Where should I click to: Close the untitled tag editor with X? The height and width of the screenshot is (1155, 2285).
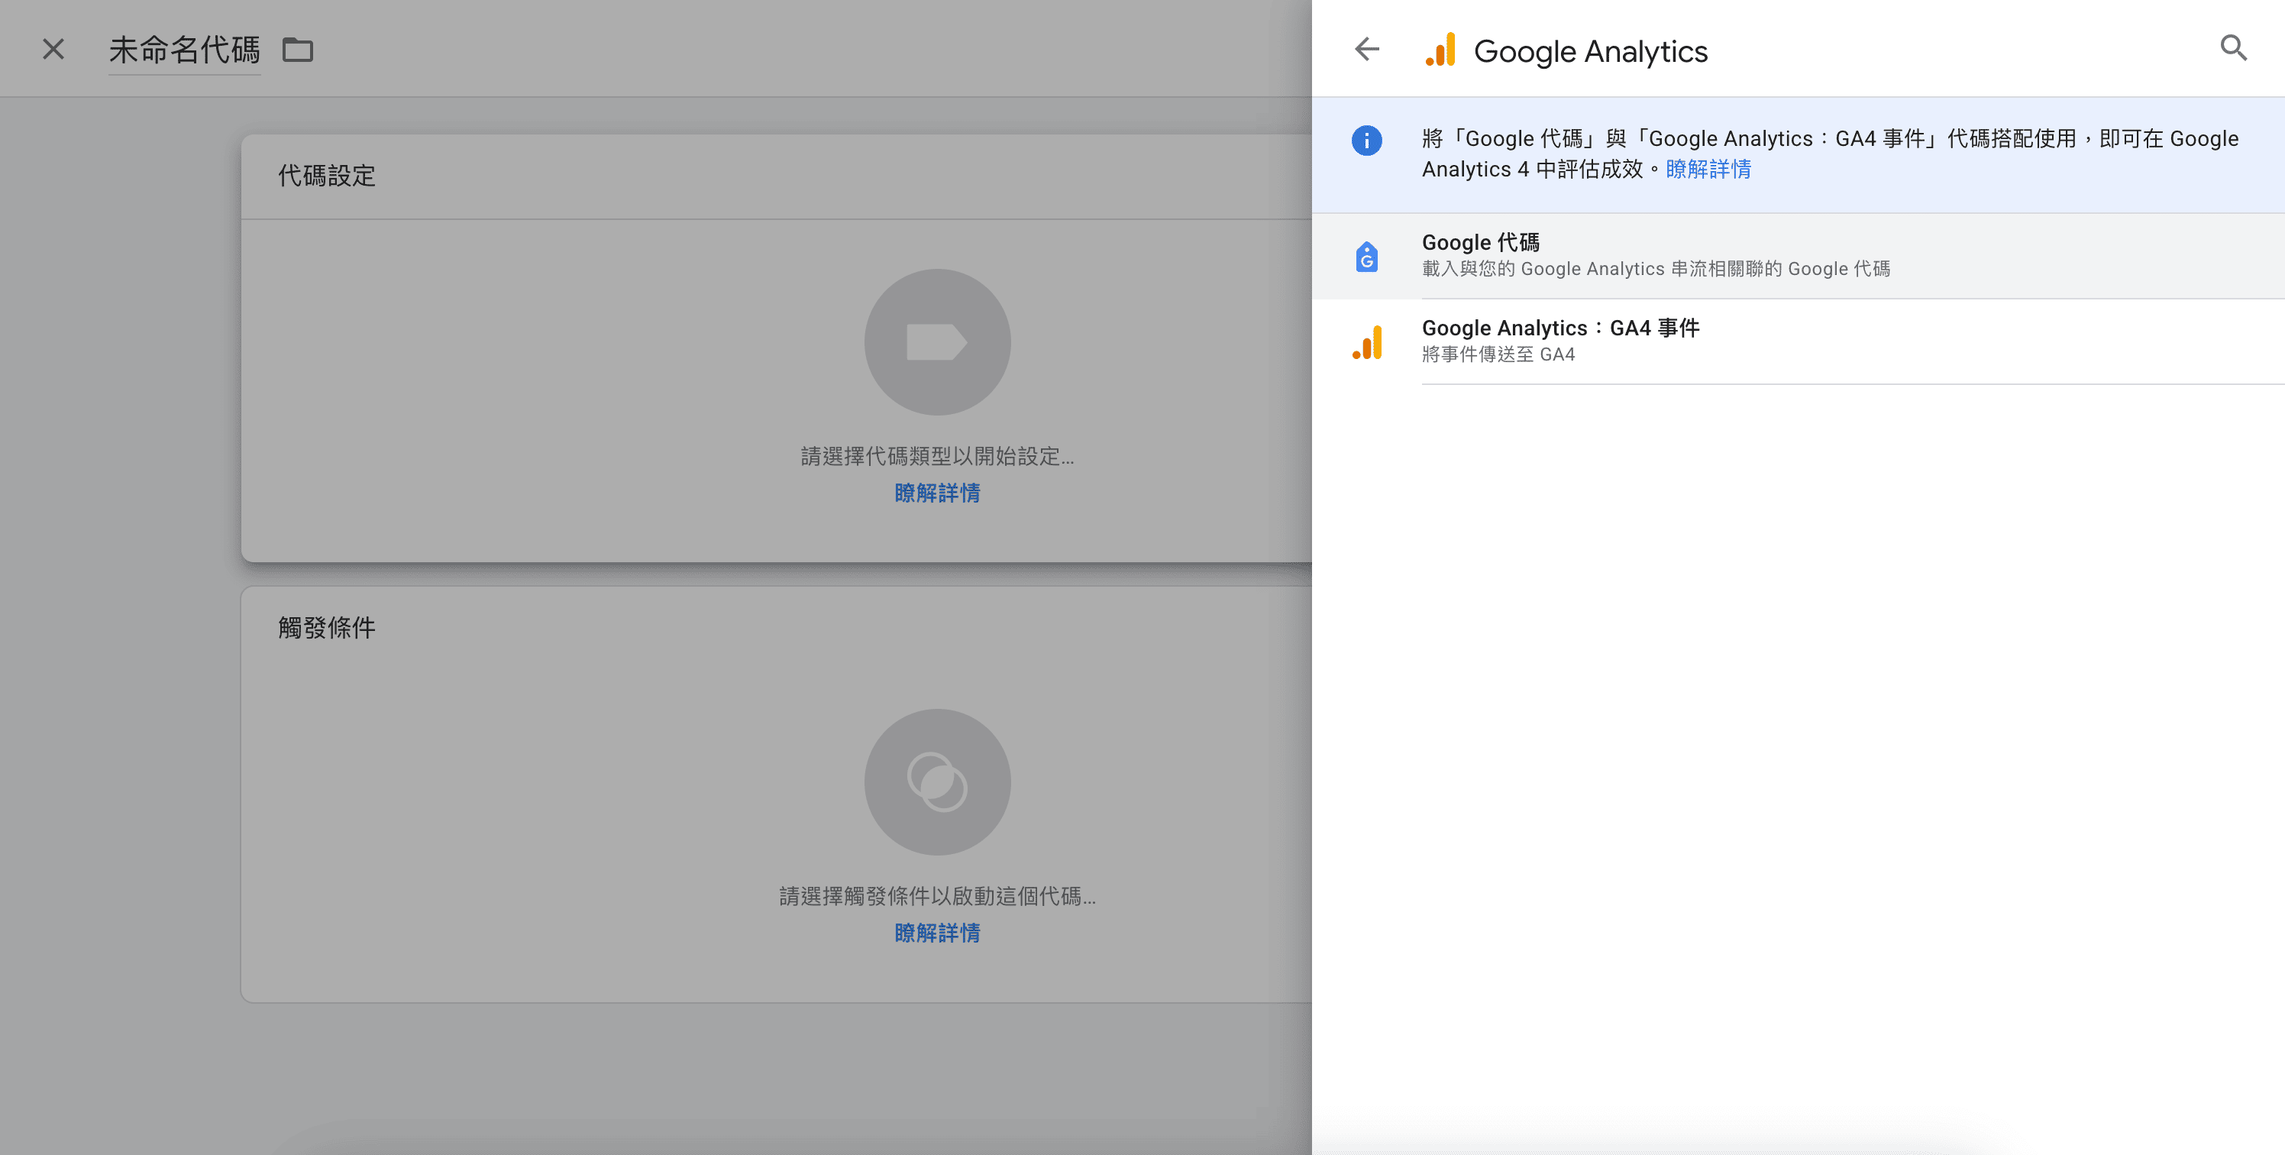coord(53,49)
